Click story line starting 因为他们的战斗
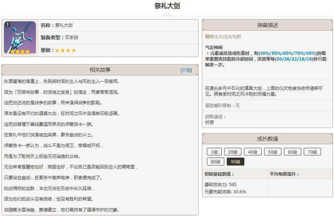Screen dimensions: 334x216 coord(49,199)
